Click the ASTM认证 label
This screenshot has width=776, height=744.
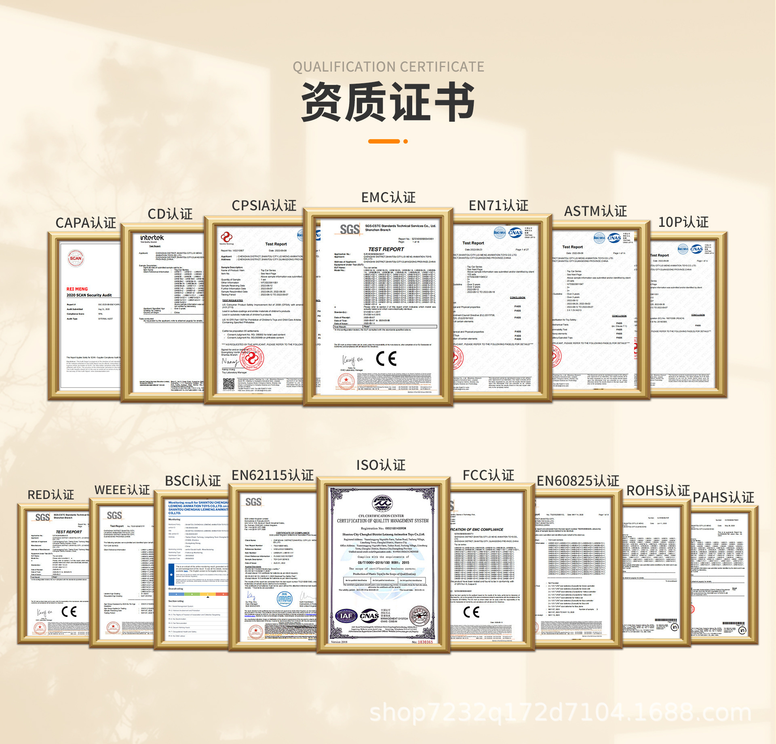(x=595, y=211)
